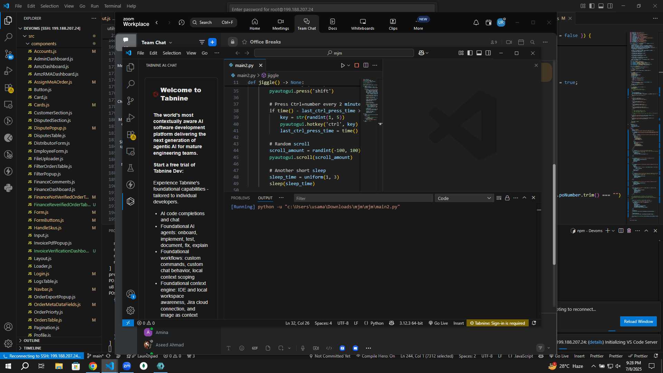Open the Run Python file dropdown arrow
The image size is (663, 373).
pyautogui.click(x=349, y=65)
